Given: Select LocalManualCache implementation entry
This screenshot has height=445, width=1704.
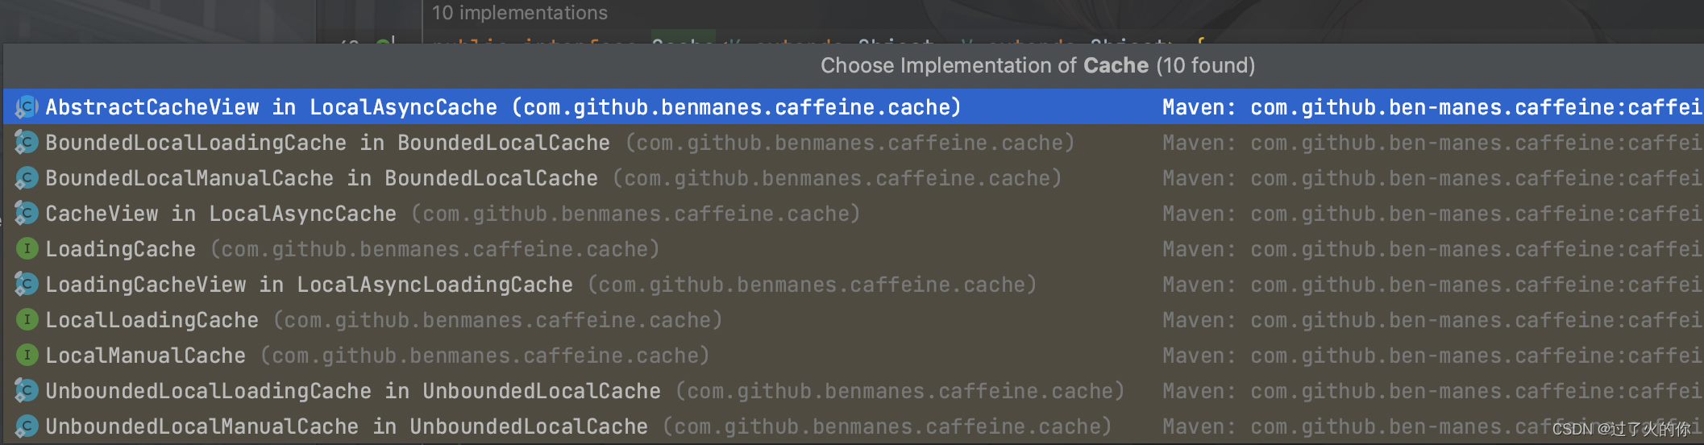Looking at the screenshot, I should [x=854, y=356].
